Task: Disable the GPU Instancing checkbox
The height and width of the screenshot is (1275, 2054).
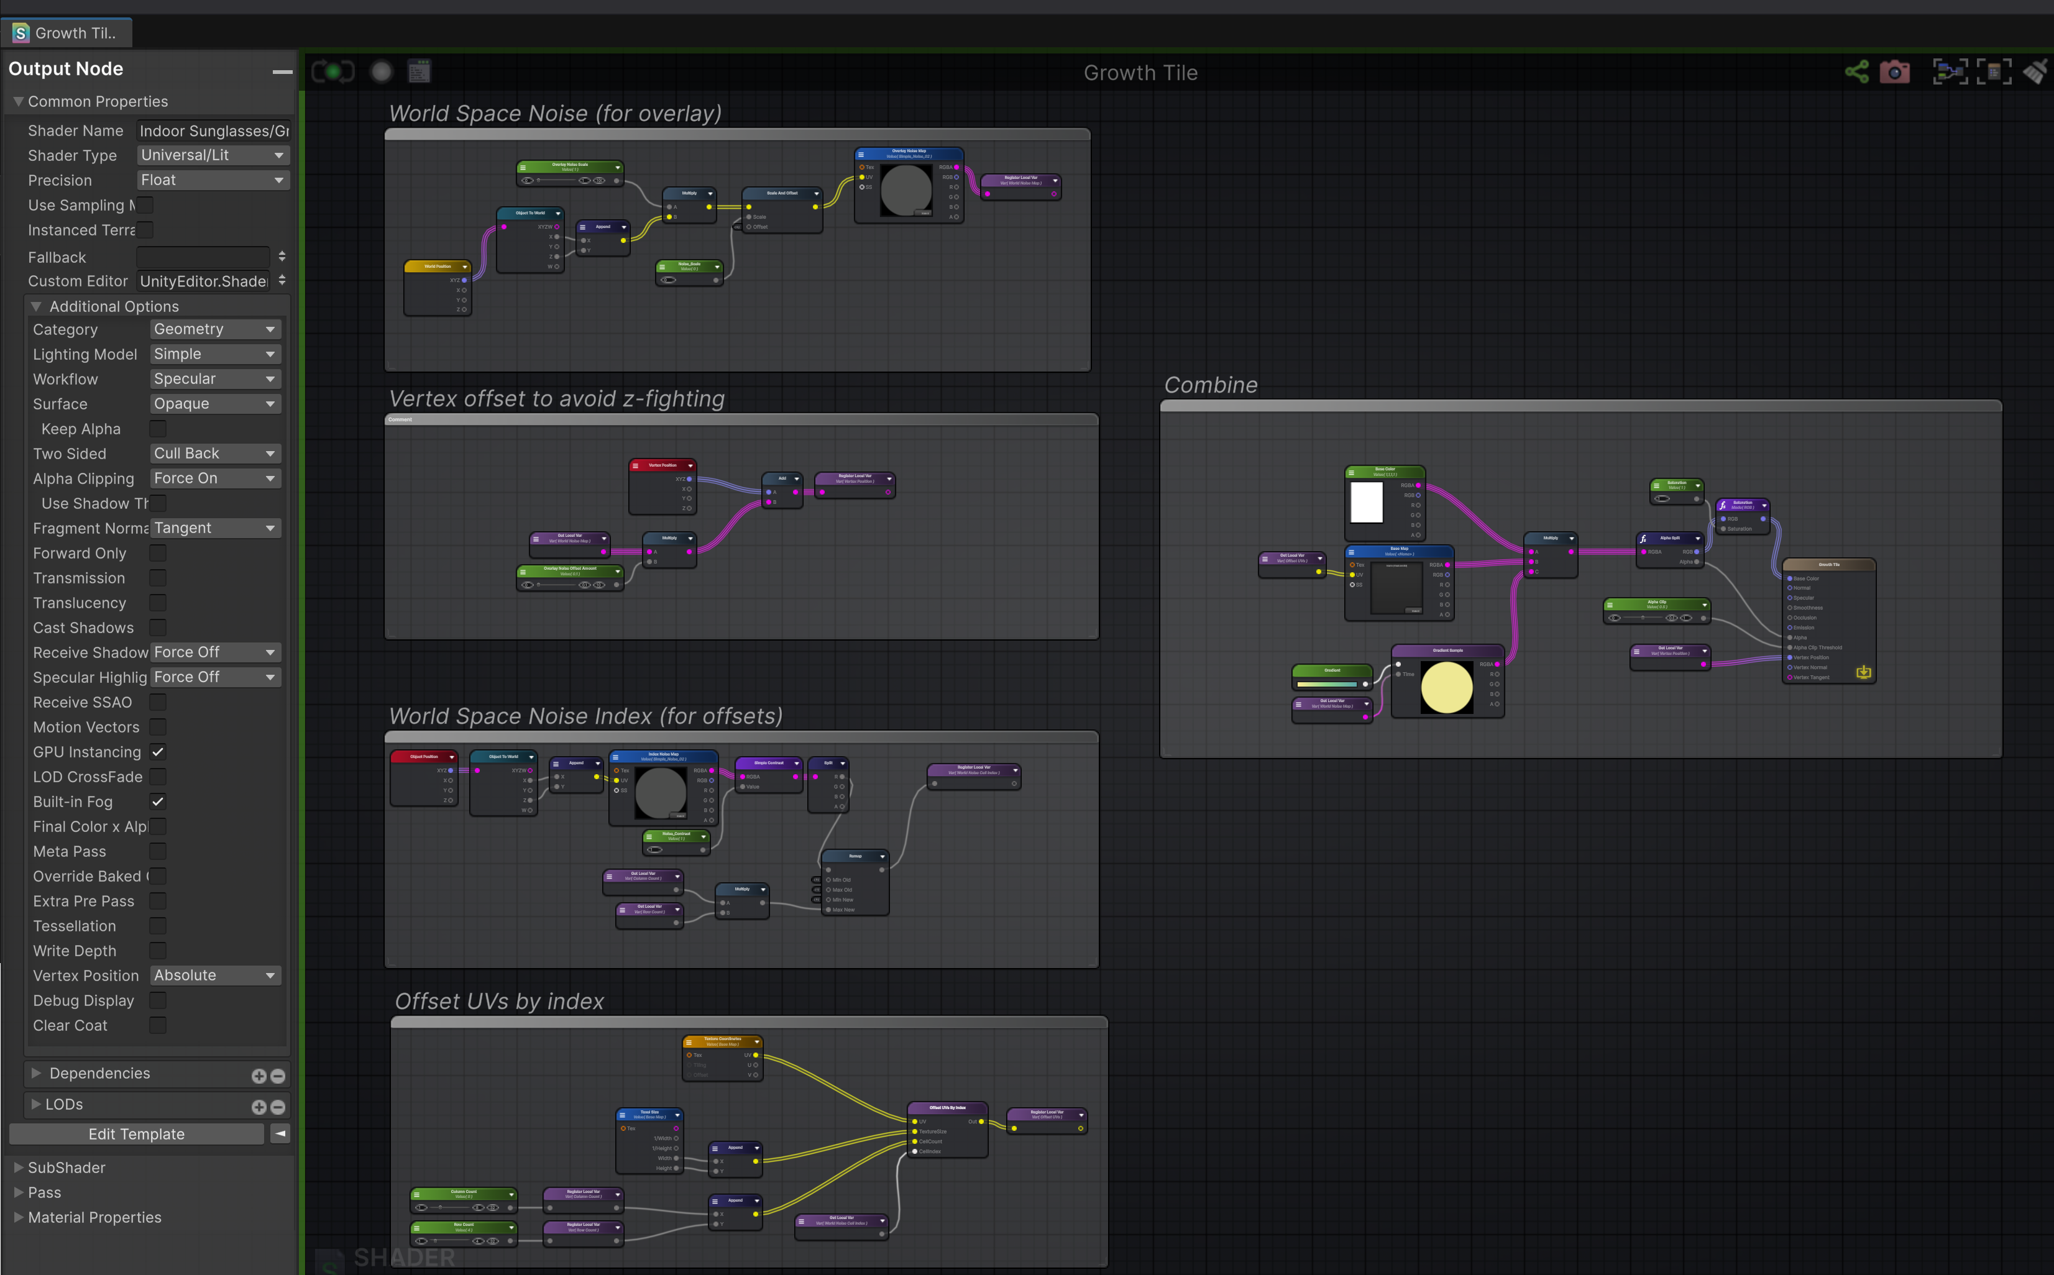Action: [x=158, y=751]
